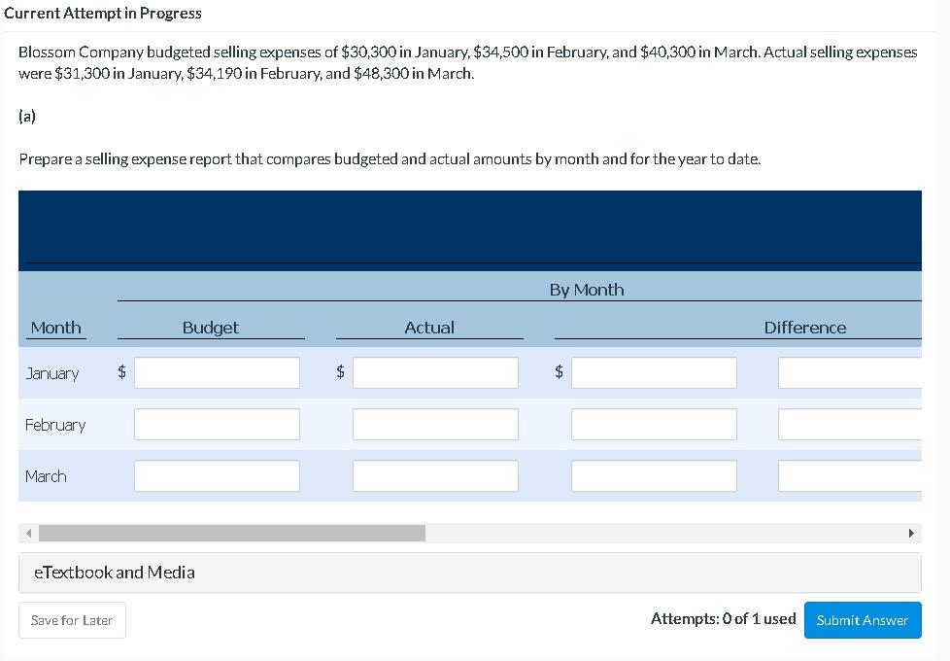Click the Attempts: 0 of 1 used text

(x=724, y=618)
